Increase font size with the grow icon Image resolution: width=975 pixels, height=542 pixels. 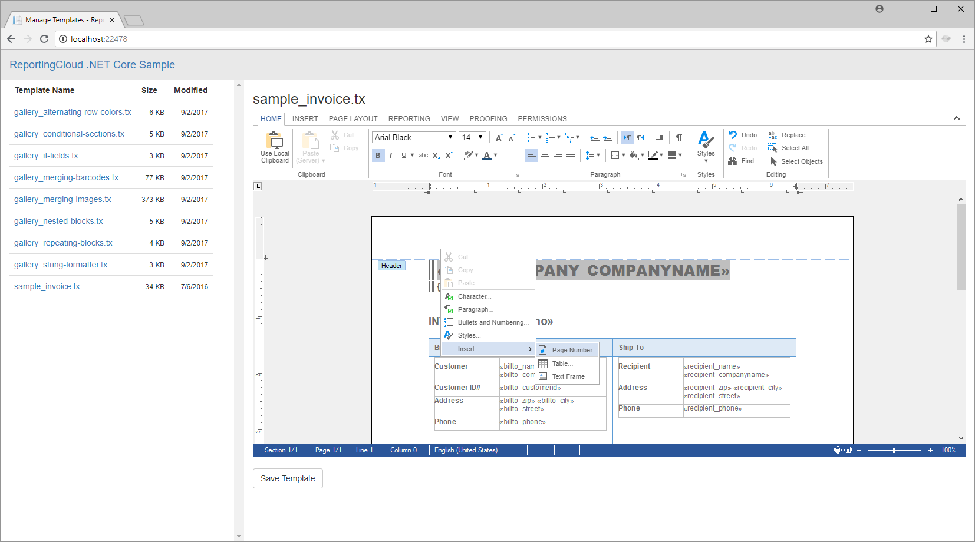click(499, 138)
